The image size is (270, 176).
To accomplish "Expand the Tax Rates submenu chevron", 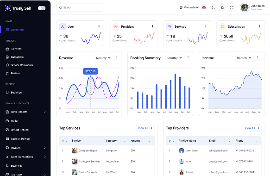I will click(45, 175).
